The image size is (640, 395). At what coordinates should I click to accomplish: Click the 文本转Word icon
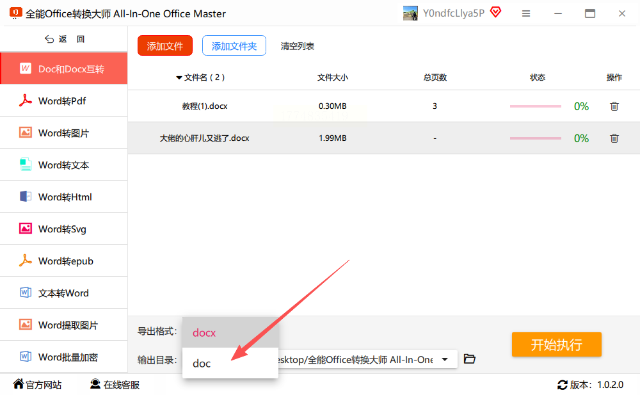[x=26, y=293]
